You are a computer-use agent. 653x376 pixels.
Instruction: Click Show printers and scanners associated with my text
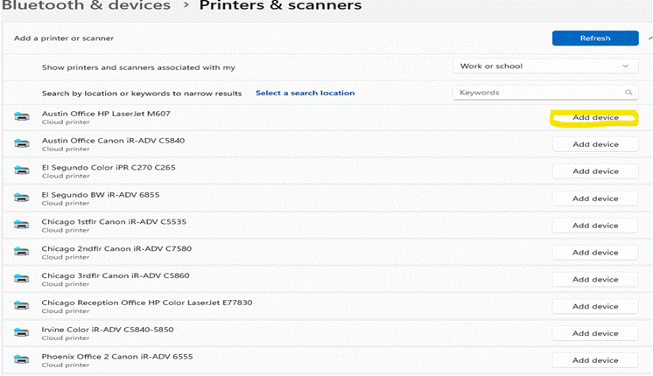(138, 67)
